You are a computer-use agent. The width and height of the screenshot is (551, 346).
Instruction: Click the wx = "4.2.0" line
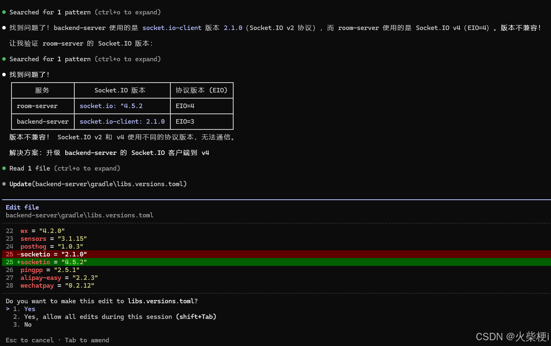43,231
